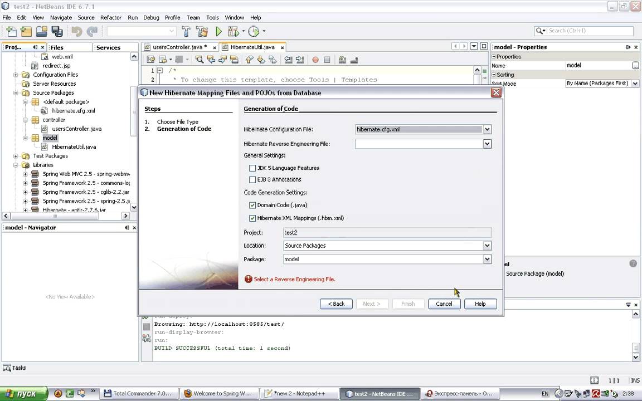Click the Windows Start button
The height and width of the screenshot is (401, 642).
tap(24, 394)
